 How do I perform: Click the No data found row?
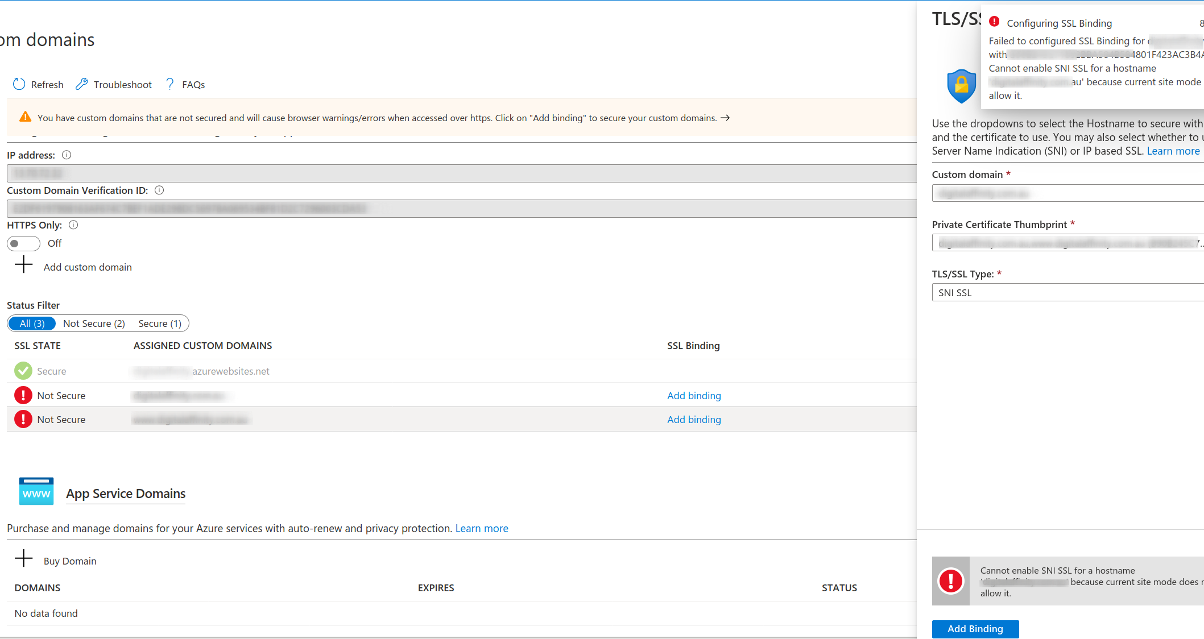(x=462, y=613)
